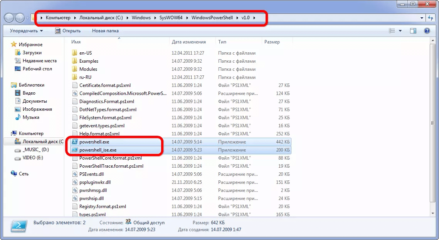This screenshot has width=439, height=240.
Task: Open the VIDEO (E:) drive
Action: tap(33, 158)
